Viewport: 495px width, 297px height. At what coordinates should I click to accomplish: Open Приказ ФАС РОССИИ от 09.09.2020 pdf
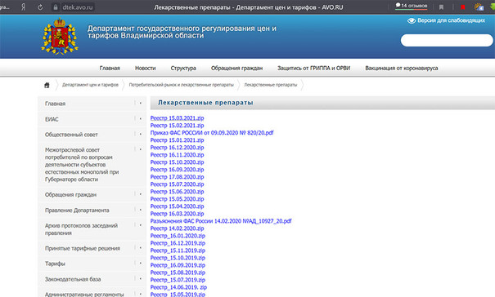tap(212, 133)
